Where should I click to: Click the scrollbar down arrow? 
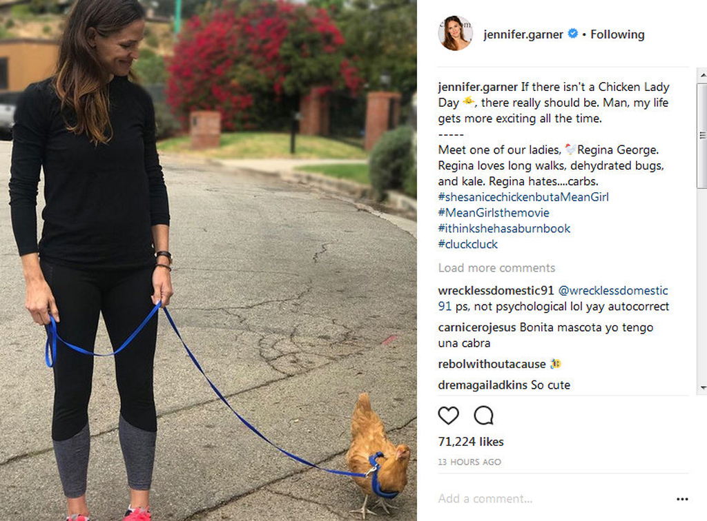pos(702,388)
